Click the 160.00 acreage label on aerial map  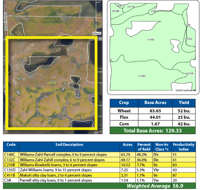click(x=51, y=83)
